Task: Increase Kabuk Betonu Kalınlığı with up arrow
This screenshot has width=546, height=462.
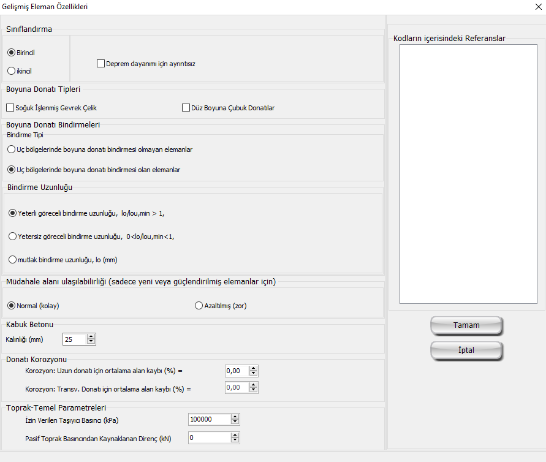Action: click(91, 336)
